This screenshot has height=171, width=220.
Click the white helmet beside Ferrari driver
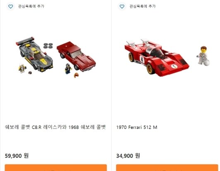(207, 62)
